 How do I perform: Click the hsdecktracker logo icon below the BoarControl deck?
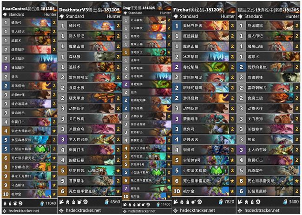point(5,211)
